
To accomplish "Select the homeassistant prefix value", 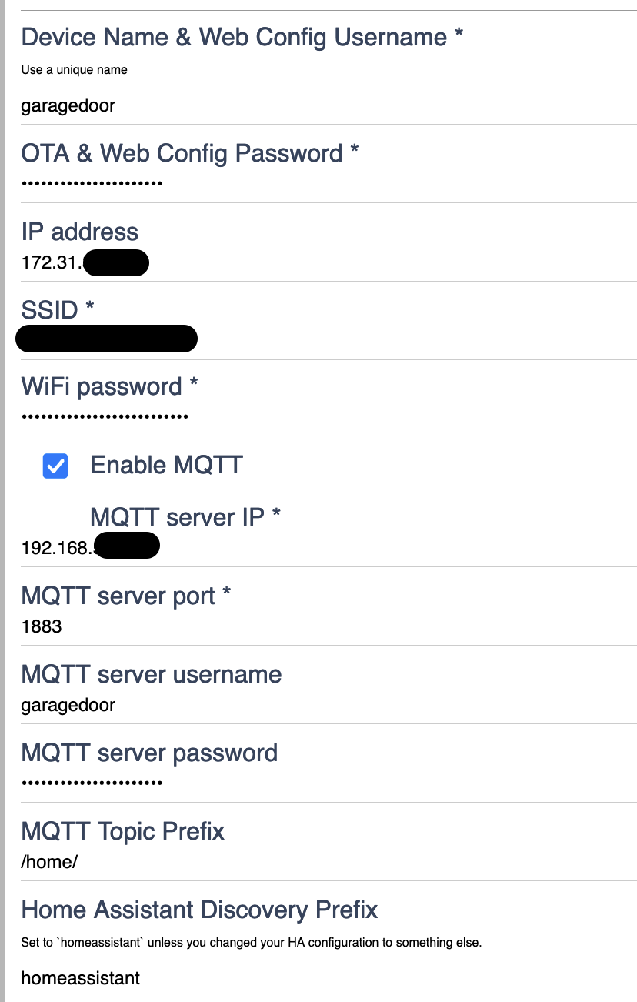I will tap(82, 977).
